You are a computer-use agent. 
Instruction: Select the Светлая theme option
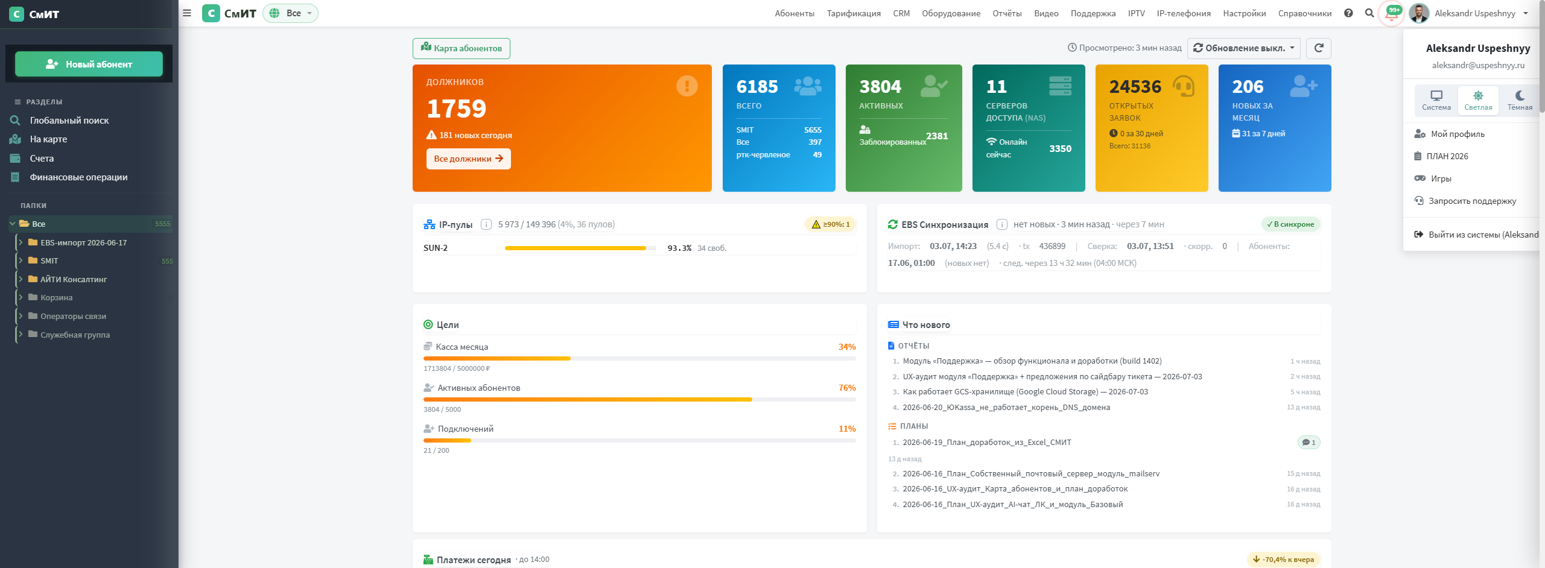coord(1478,100)
